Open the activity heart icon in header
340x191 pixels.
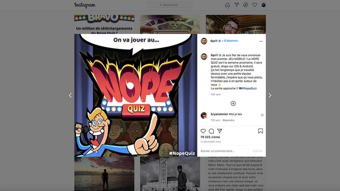coord(255,5)
